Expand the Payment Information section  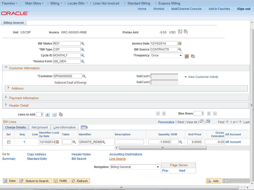[x=7, y=98]
